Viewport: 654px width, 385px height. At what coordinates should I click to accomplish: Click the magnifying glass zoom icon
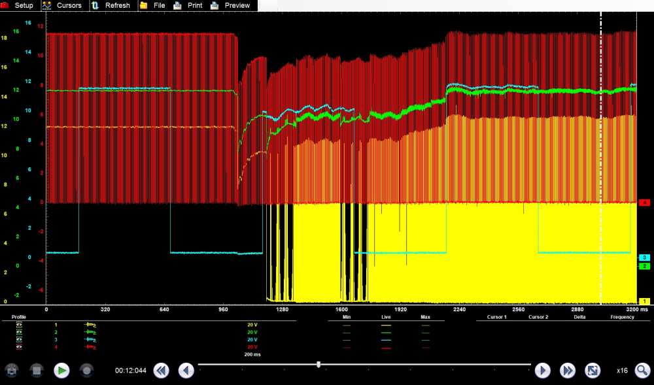(642, 371)
